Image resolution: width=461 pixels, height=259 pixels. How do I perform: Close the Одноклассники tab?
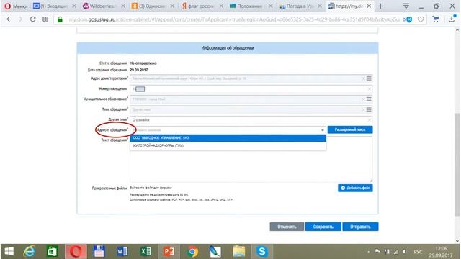coord(172,6)
